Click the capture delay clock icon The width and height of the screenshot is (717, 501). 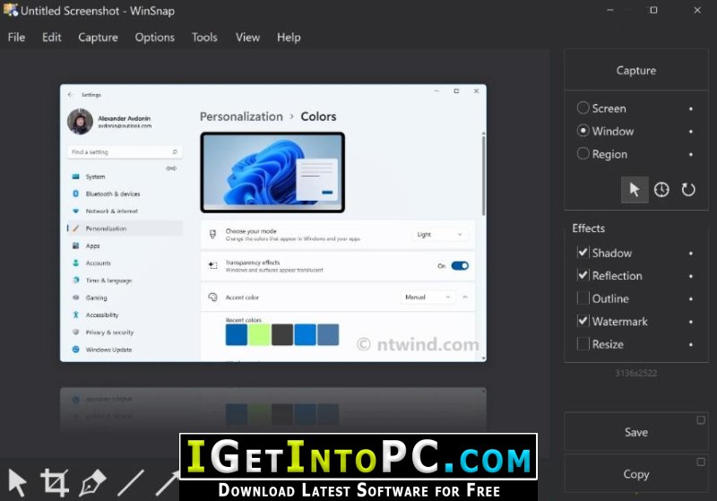[661, 189]
